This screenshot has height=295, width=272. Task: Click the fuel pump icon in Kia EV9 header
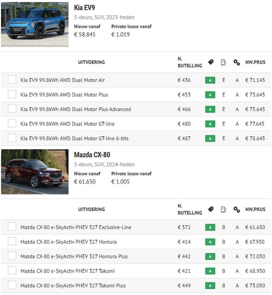click(223, 62)
